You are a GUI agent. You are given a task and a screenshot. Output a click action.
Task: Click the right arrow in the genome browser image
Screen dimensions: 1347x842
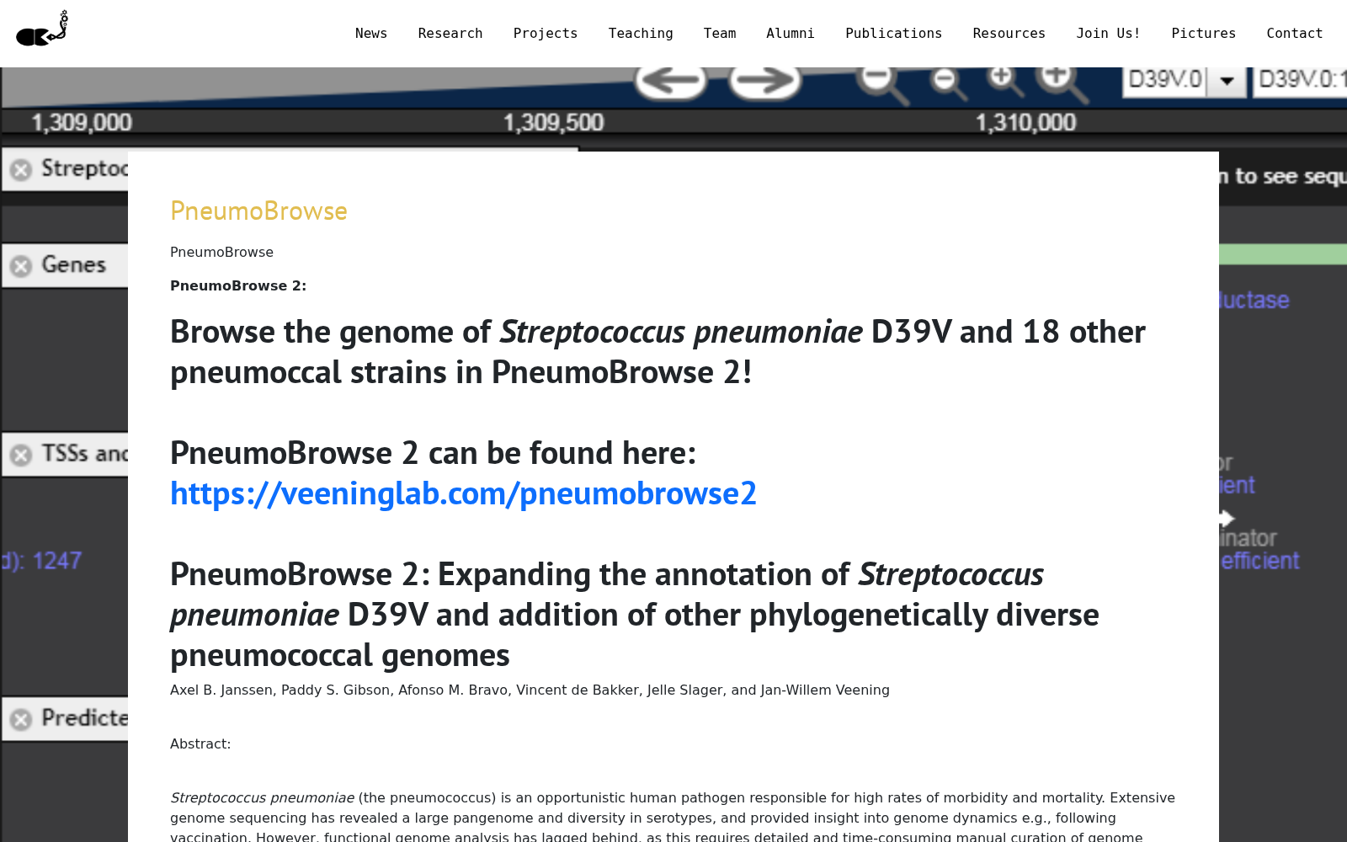764,82
